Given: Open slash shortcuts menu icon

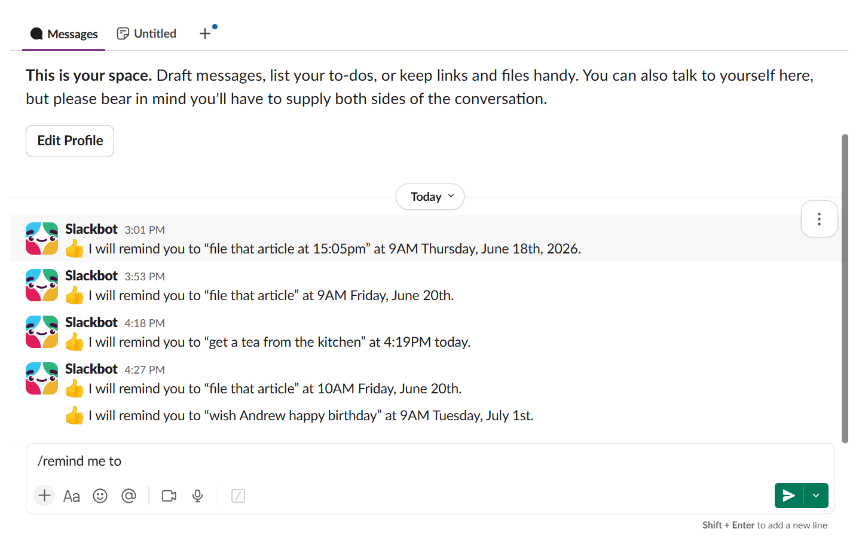Looking at the screenshot, I should [238, 496].
